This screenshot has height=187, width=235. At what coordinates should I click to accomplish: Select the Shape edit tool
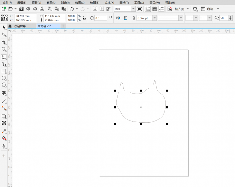[x=4, y=35]
